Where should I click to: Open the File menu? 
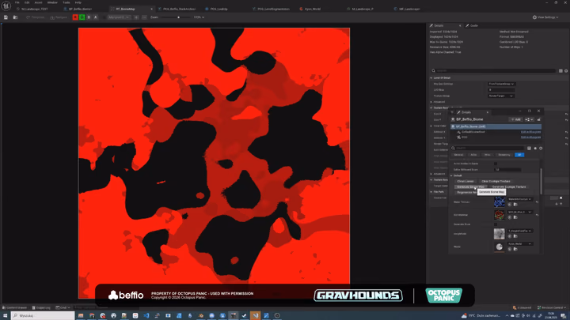[17, 2]
